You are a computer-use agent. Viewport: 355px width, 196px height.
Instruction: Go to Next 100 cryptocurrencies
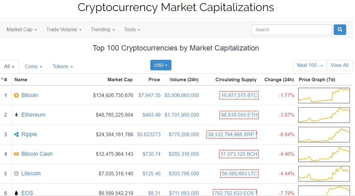[x=310, y=65]
